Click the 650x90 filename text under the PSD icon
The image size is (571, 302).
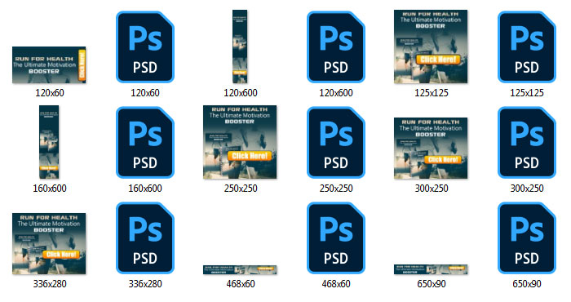click(527, 284)
